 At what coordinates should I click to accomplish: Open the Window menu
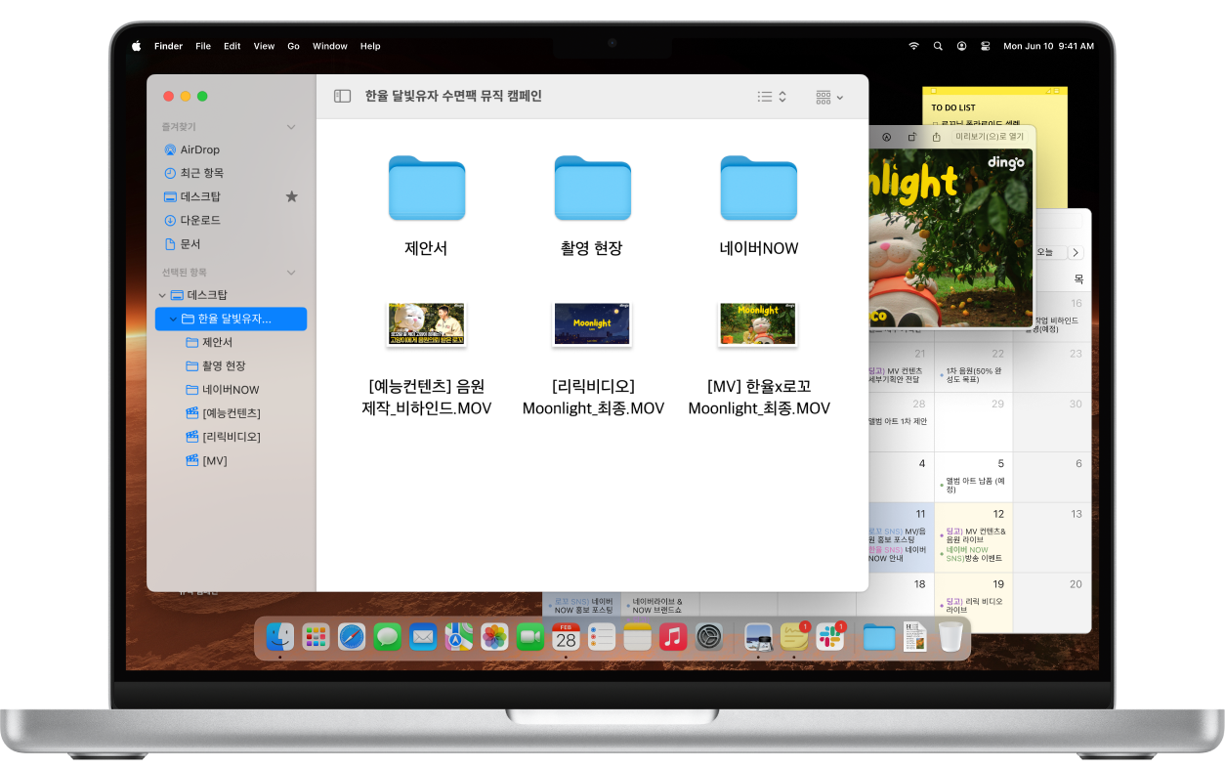point(330,46)
